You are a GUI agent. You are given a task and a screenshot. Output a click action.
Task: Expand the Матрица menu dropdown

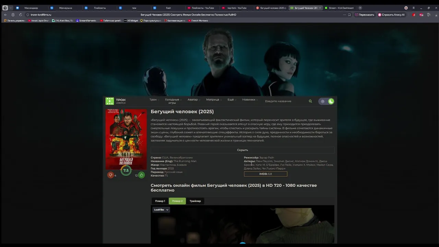point(214,100)
